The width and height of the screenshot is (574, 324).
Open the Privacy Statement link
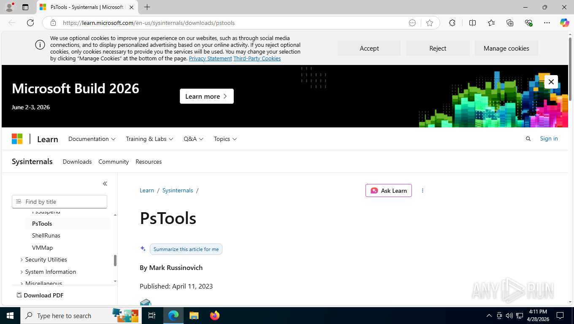click(x=210, y=59)
